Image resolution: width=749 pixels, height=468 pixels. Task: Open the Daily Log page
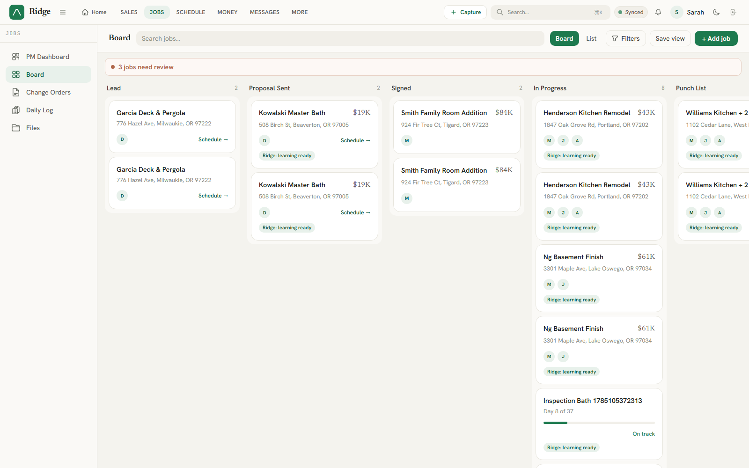[48, 110]
